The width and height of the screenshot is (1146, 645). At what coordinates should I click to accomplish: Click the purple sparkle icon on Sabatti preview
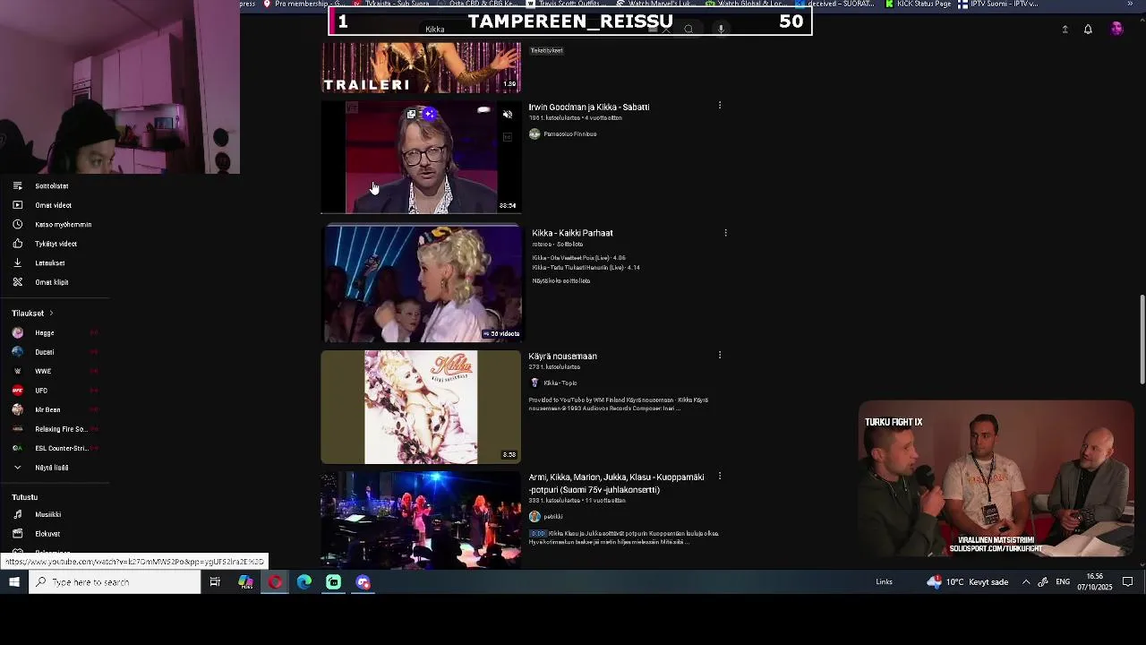tap(430, 114)
